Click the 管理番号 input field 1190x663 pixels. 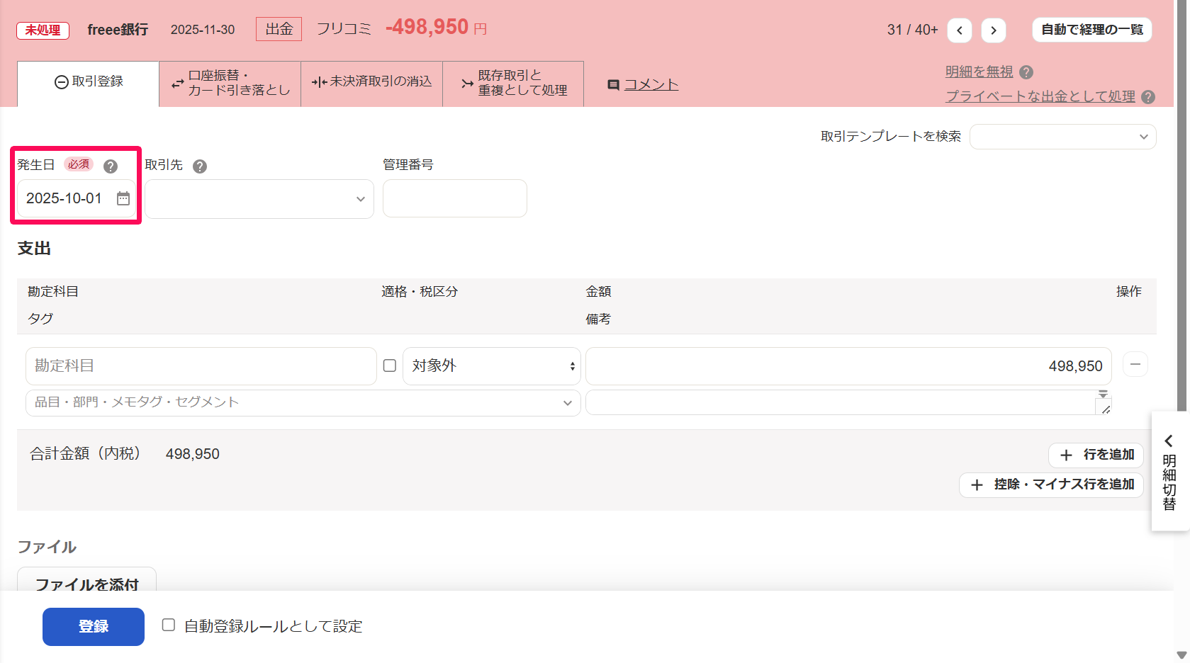pyautogui.click(x=455, y=198)
